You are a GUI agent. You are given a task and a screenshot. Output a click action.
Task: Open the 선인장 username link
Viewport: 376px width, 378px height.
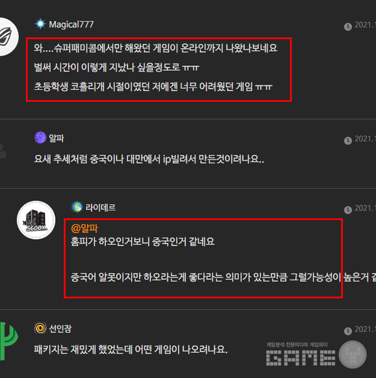(60, 328)
